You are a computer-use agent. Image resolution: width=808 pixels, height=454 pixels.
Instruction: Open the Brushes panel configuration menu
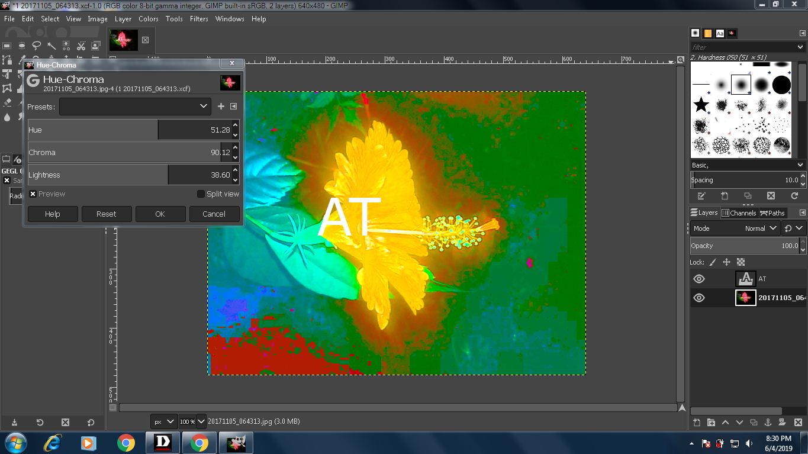[x=802, y=33]
